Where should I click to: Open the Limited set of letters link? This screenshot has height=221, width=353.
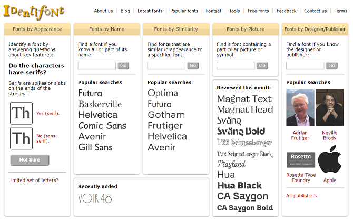(33, 180)
